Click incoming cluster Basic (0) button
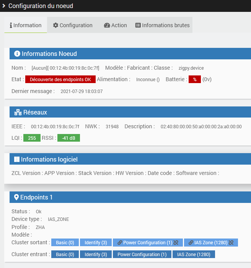 tap(65, 254)
